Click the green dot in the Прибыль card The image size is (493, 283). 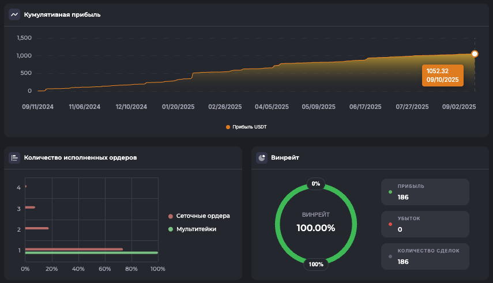click(x=390, y=191)
